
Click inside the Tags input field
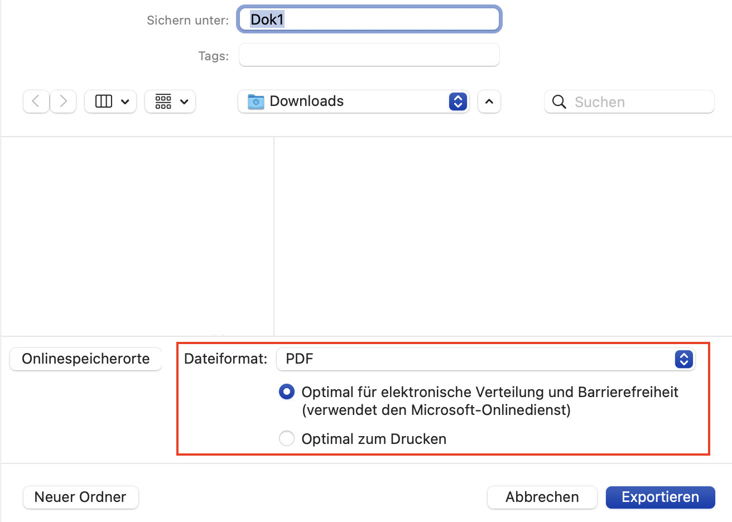(368, 55)
